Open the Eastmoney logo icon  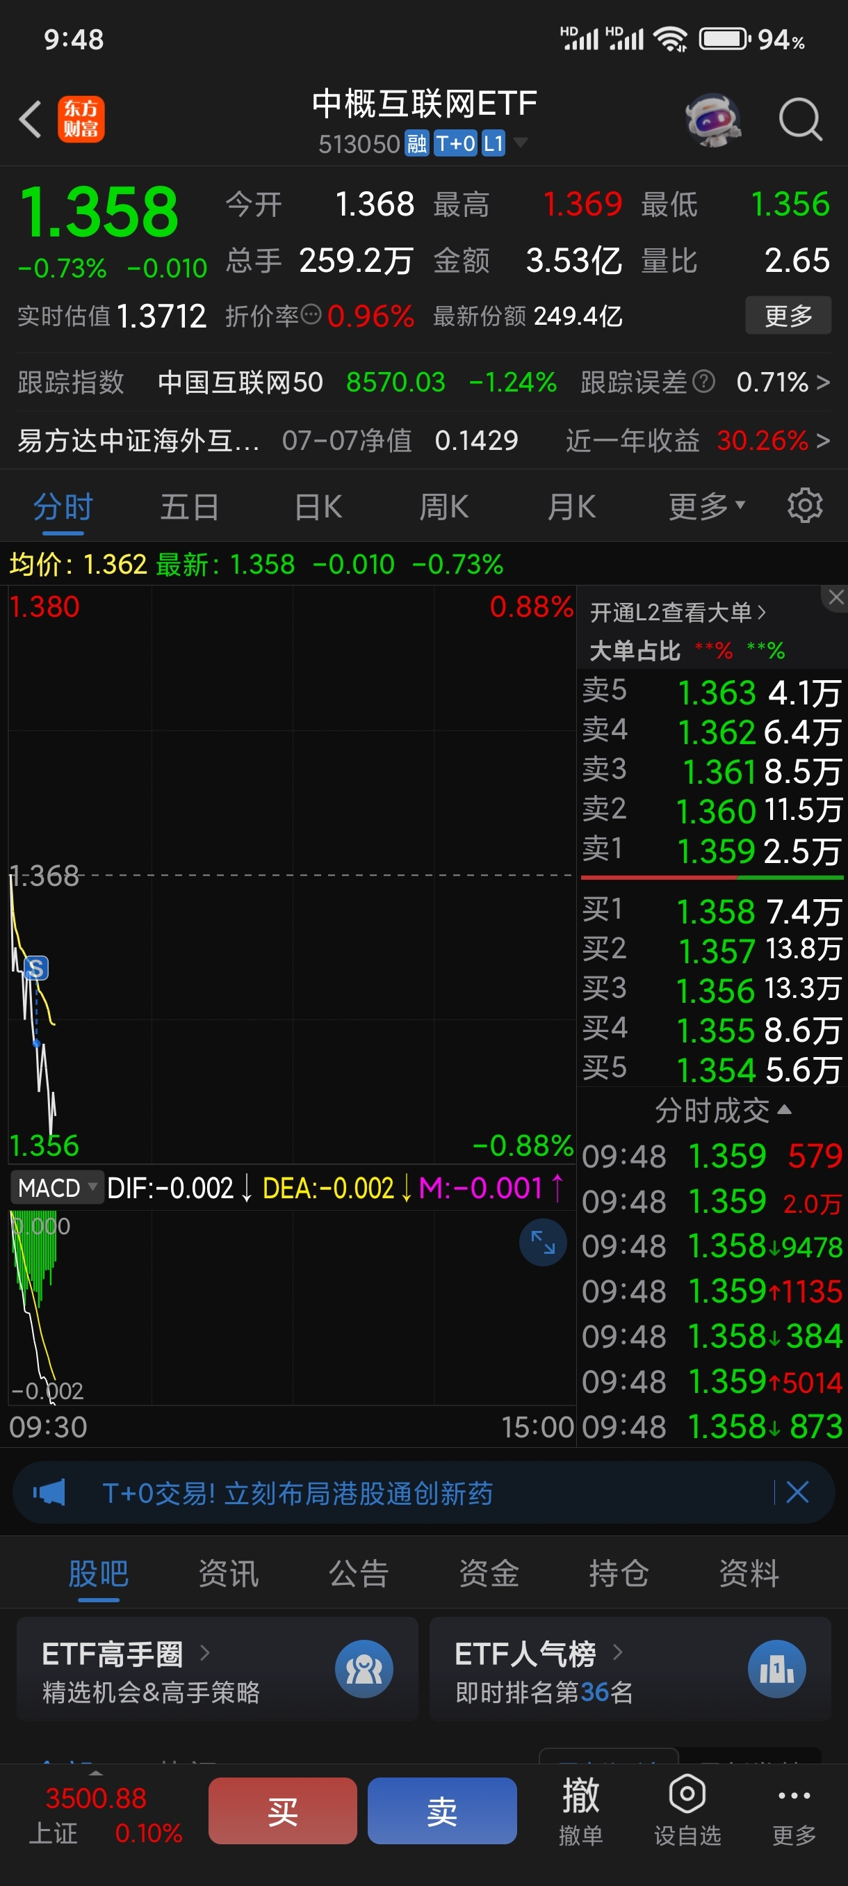[x=81, y=120]
